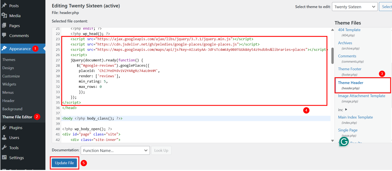This screenshot has height=171, width=392.
Task: Open Design submenu item
Action: [8, 68]
